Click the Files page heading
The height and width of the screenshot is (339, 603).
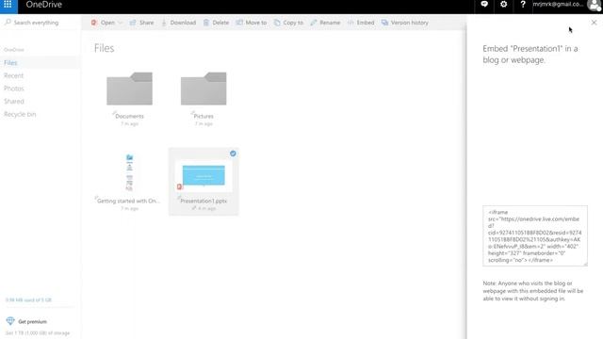pyautogui.click(x=105, y=48)
